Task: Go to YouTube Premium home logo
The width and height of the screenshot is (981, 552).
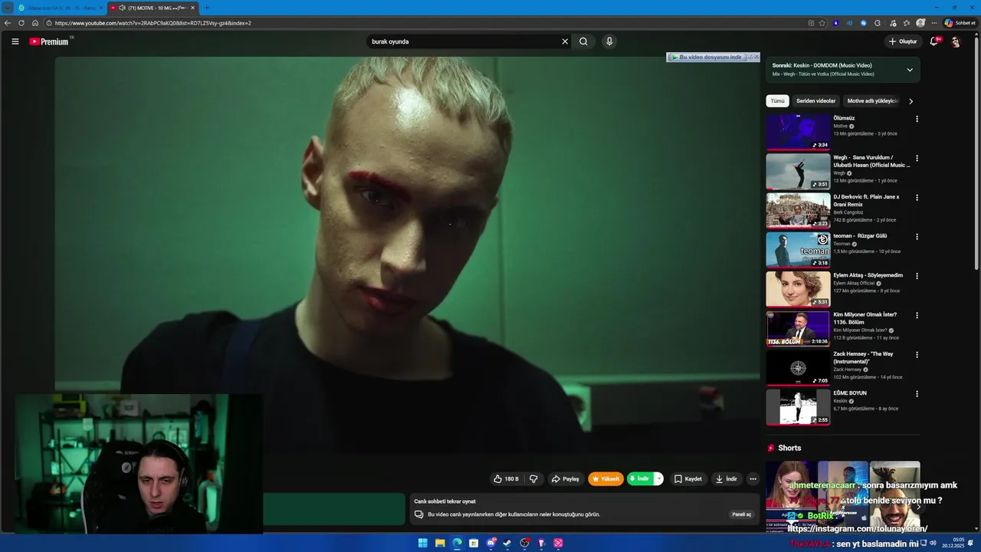Action: tap(49, 41)
